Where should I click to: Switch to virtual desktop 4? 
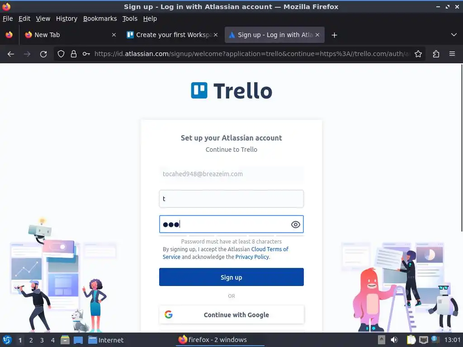[53, 340]
